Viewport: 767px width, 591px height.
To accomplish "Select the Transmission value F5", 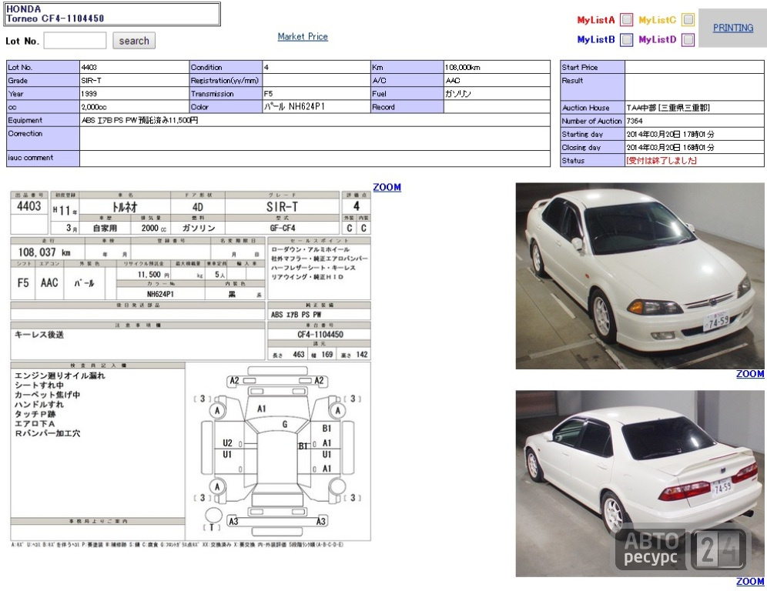I will (x=268, y=94).
